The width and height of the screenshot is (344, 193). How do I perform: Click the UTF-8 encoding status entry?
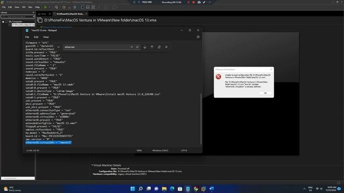(184, 151)
